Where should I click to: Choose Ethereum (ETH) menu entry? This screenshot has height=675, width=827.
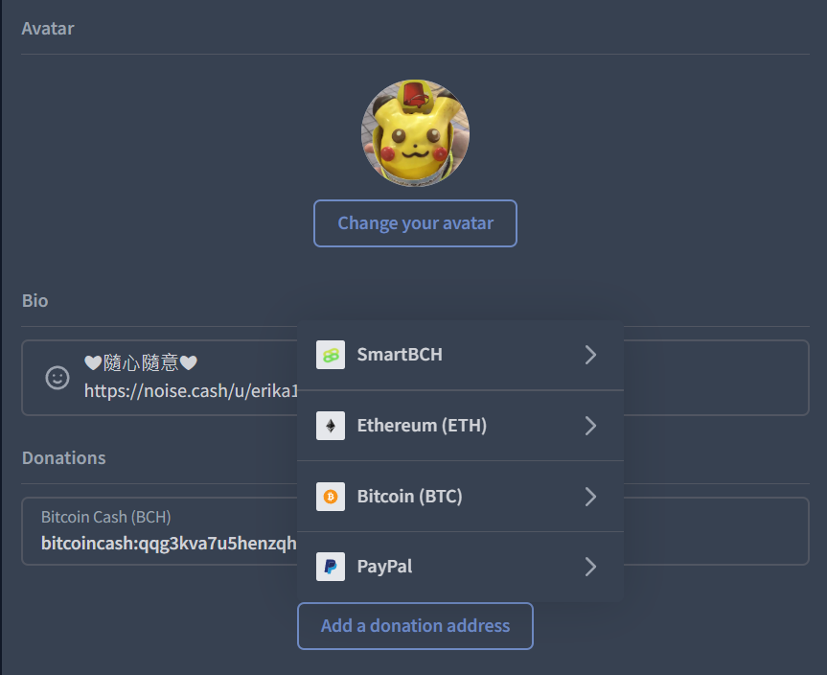point(460,426)
